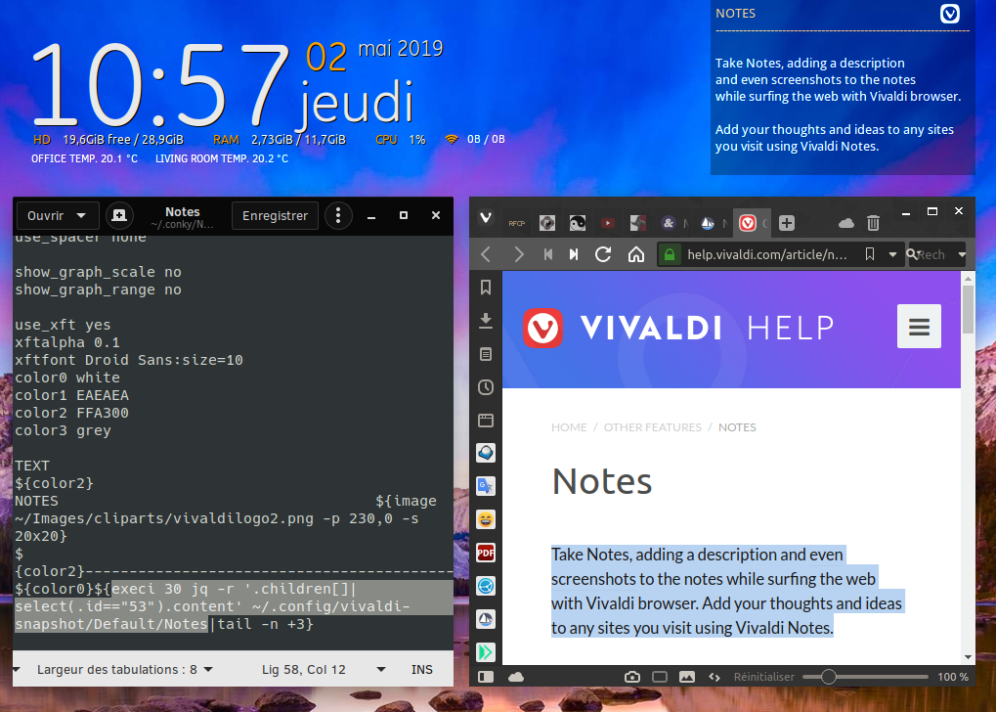Open the search engine dropdown arrow

962,254
